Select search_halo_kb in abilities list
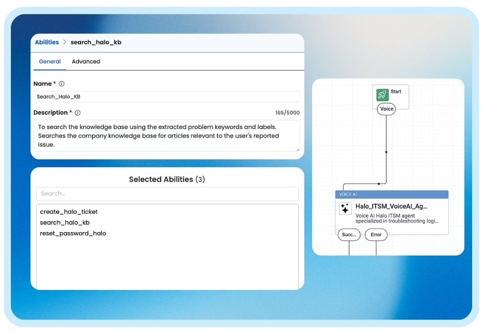This screenshot has width=483, height=334. tap(64, 223)
